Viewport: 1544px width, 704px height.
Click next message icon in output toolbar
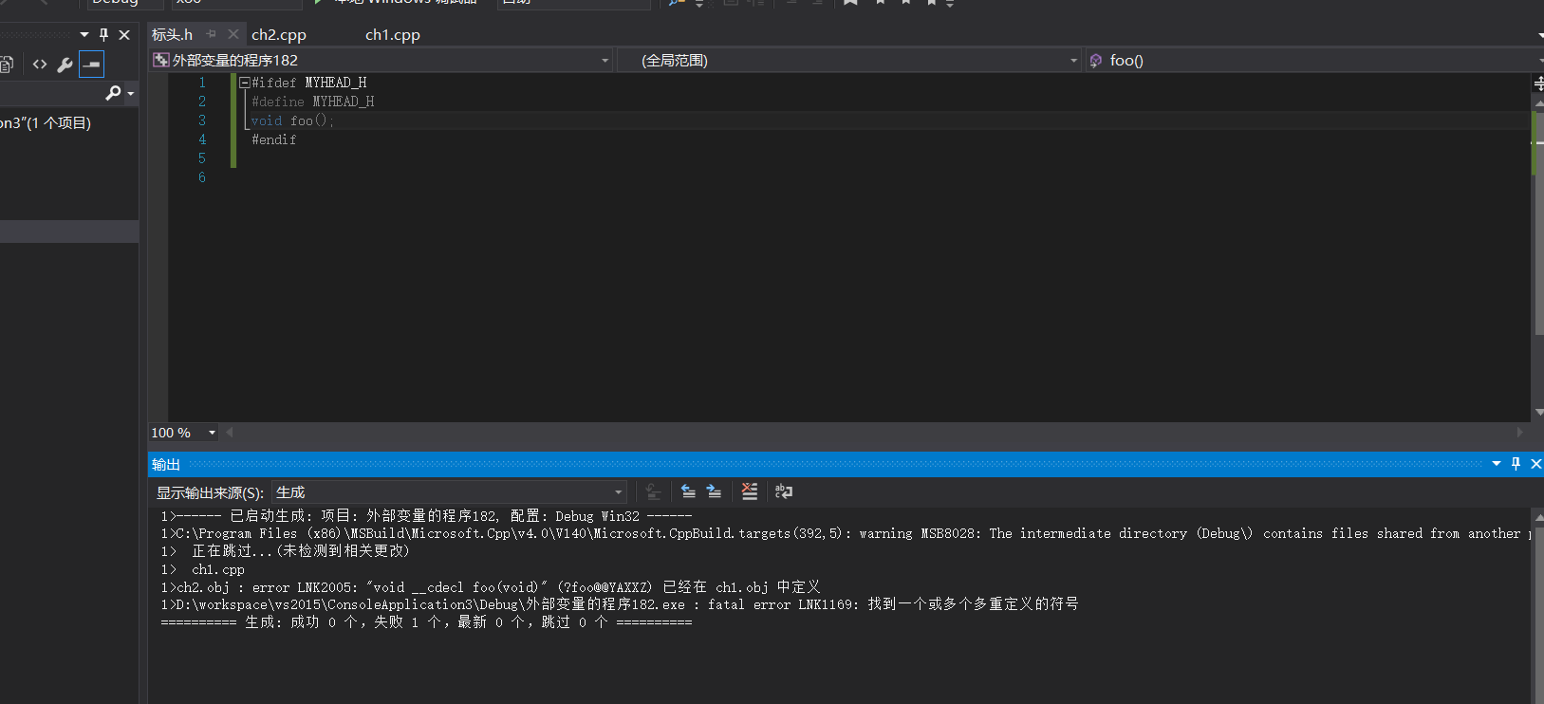tap(714, 491)
